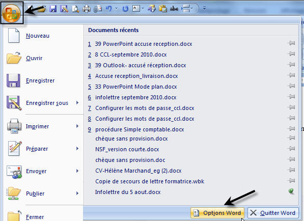Viewport: 304px width, 221px height.
Task: Open the Customize Quick Access Toolbar dropdown
Action: click(204, 9)
